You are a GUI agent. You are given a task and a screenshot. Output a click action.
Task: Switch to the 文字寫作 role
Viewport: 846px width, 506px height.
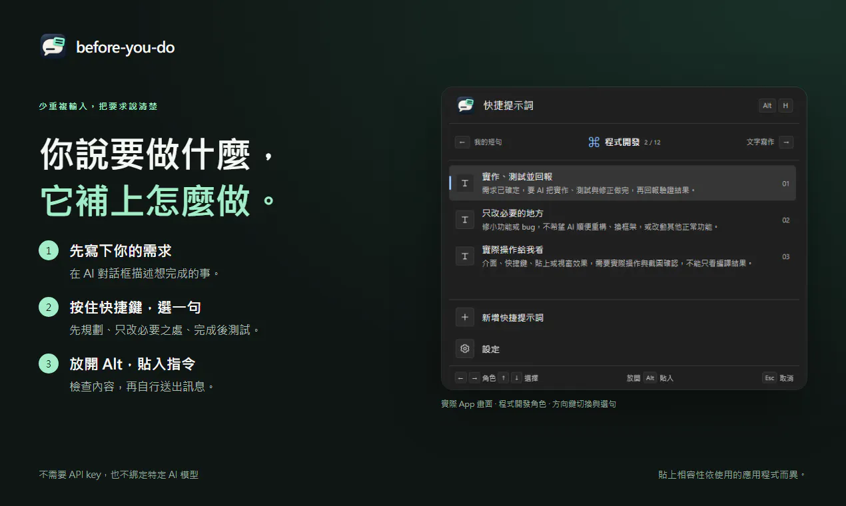[760, 142]
